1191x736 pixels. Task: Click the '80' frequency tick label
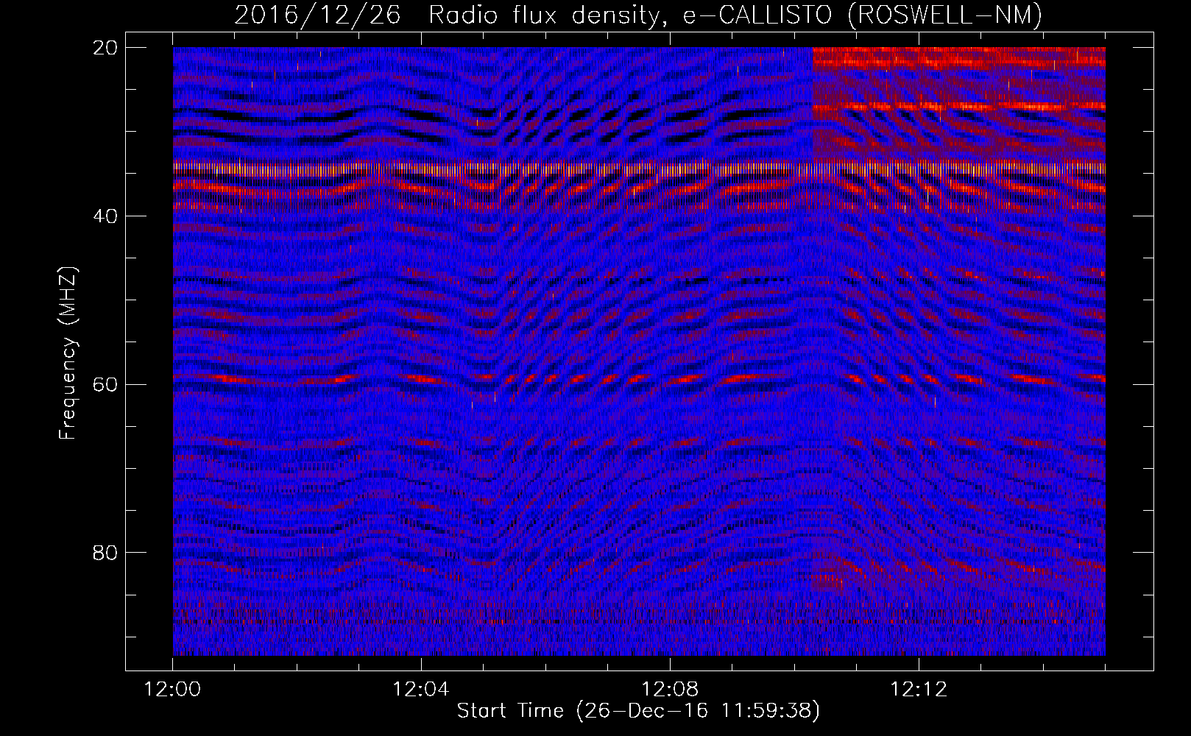point(106,553)
